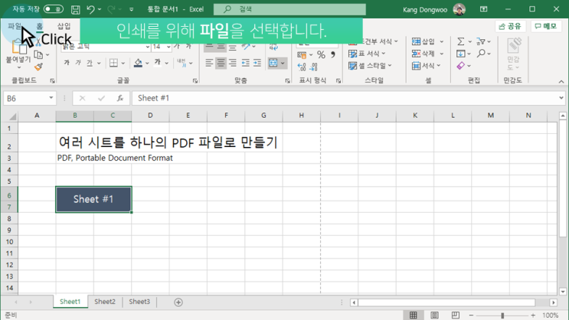
Task: Open the 셀 스타일 cell styles menu
Action: point(370,66)
